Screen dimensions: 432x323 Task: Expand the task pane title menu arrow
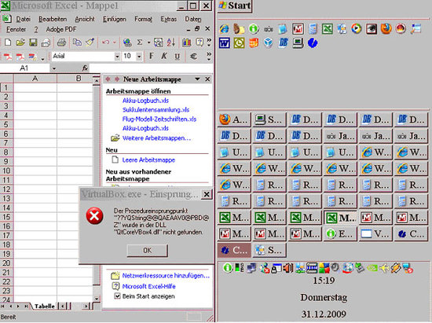(x=197, y=79)
